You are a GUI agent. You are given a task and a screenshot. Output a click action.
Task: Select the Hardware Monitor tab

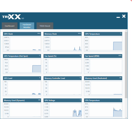pos(27,26)
